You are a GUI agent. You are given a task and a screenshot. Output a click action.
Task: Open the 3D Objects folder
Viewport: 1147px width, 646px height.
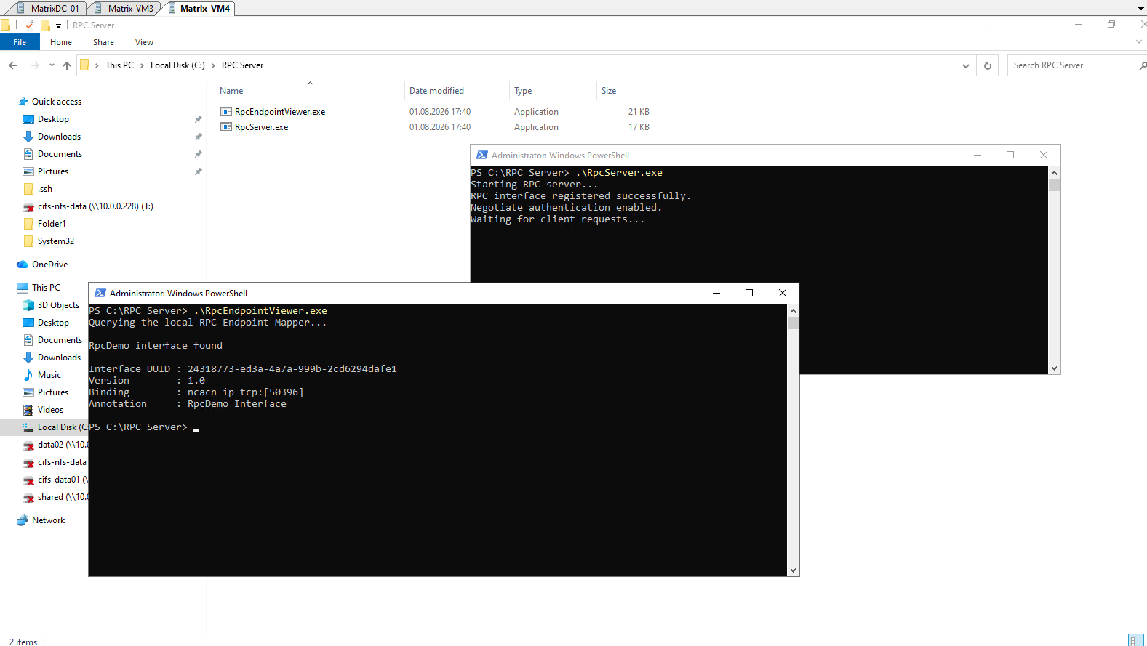58,305
